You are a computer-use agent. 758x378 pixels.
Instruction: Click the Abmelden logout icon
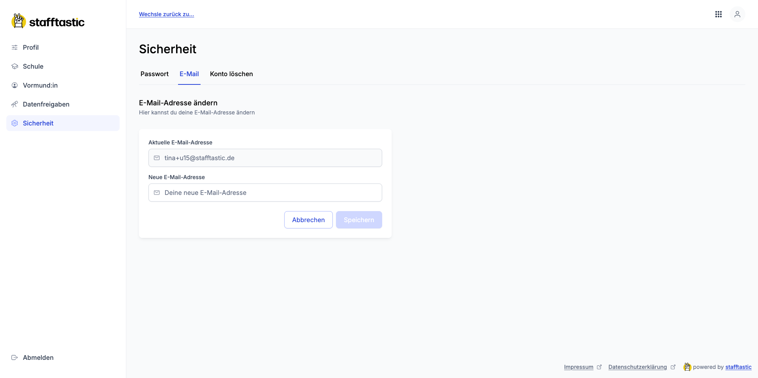(15, 358)
